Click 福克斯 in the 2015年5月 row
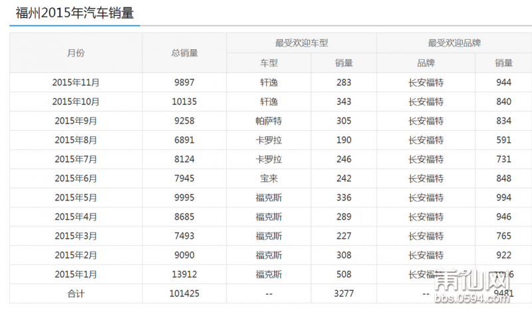The image size is (532, 324). [269, 198]
